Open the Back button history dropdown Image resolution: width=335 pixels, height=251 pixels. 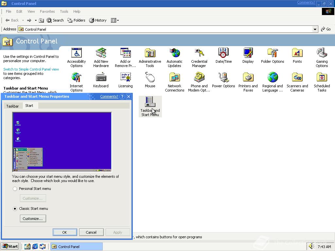click(23, 20)
